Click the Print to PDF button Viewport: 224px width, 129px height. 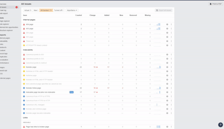215,4
